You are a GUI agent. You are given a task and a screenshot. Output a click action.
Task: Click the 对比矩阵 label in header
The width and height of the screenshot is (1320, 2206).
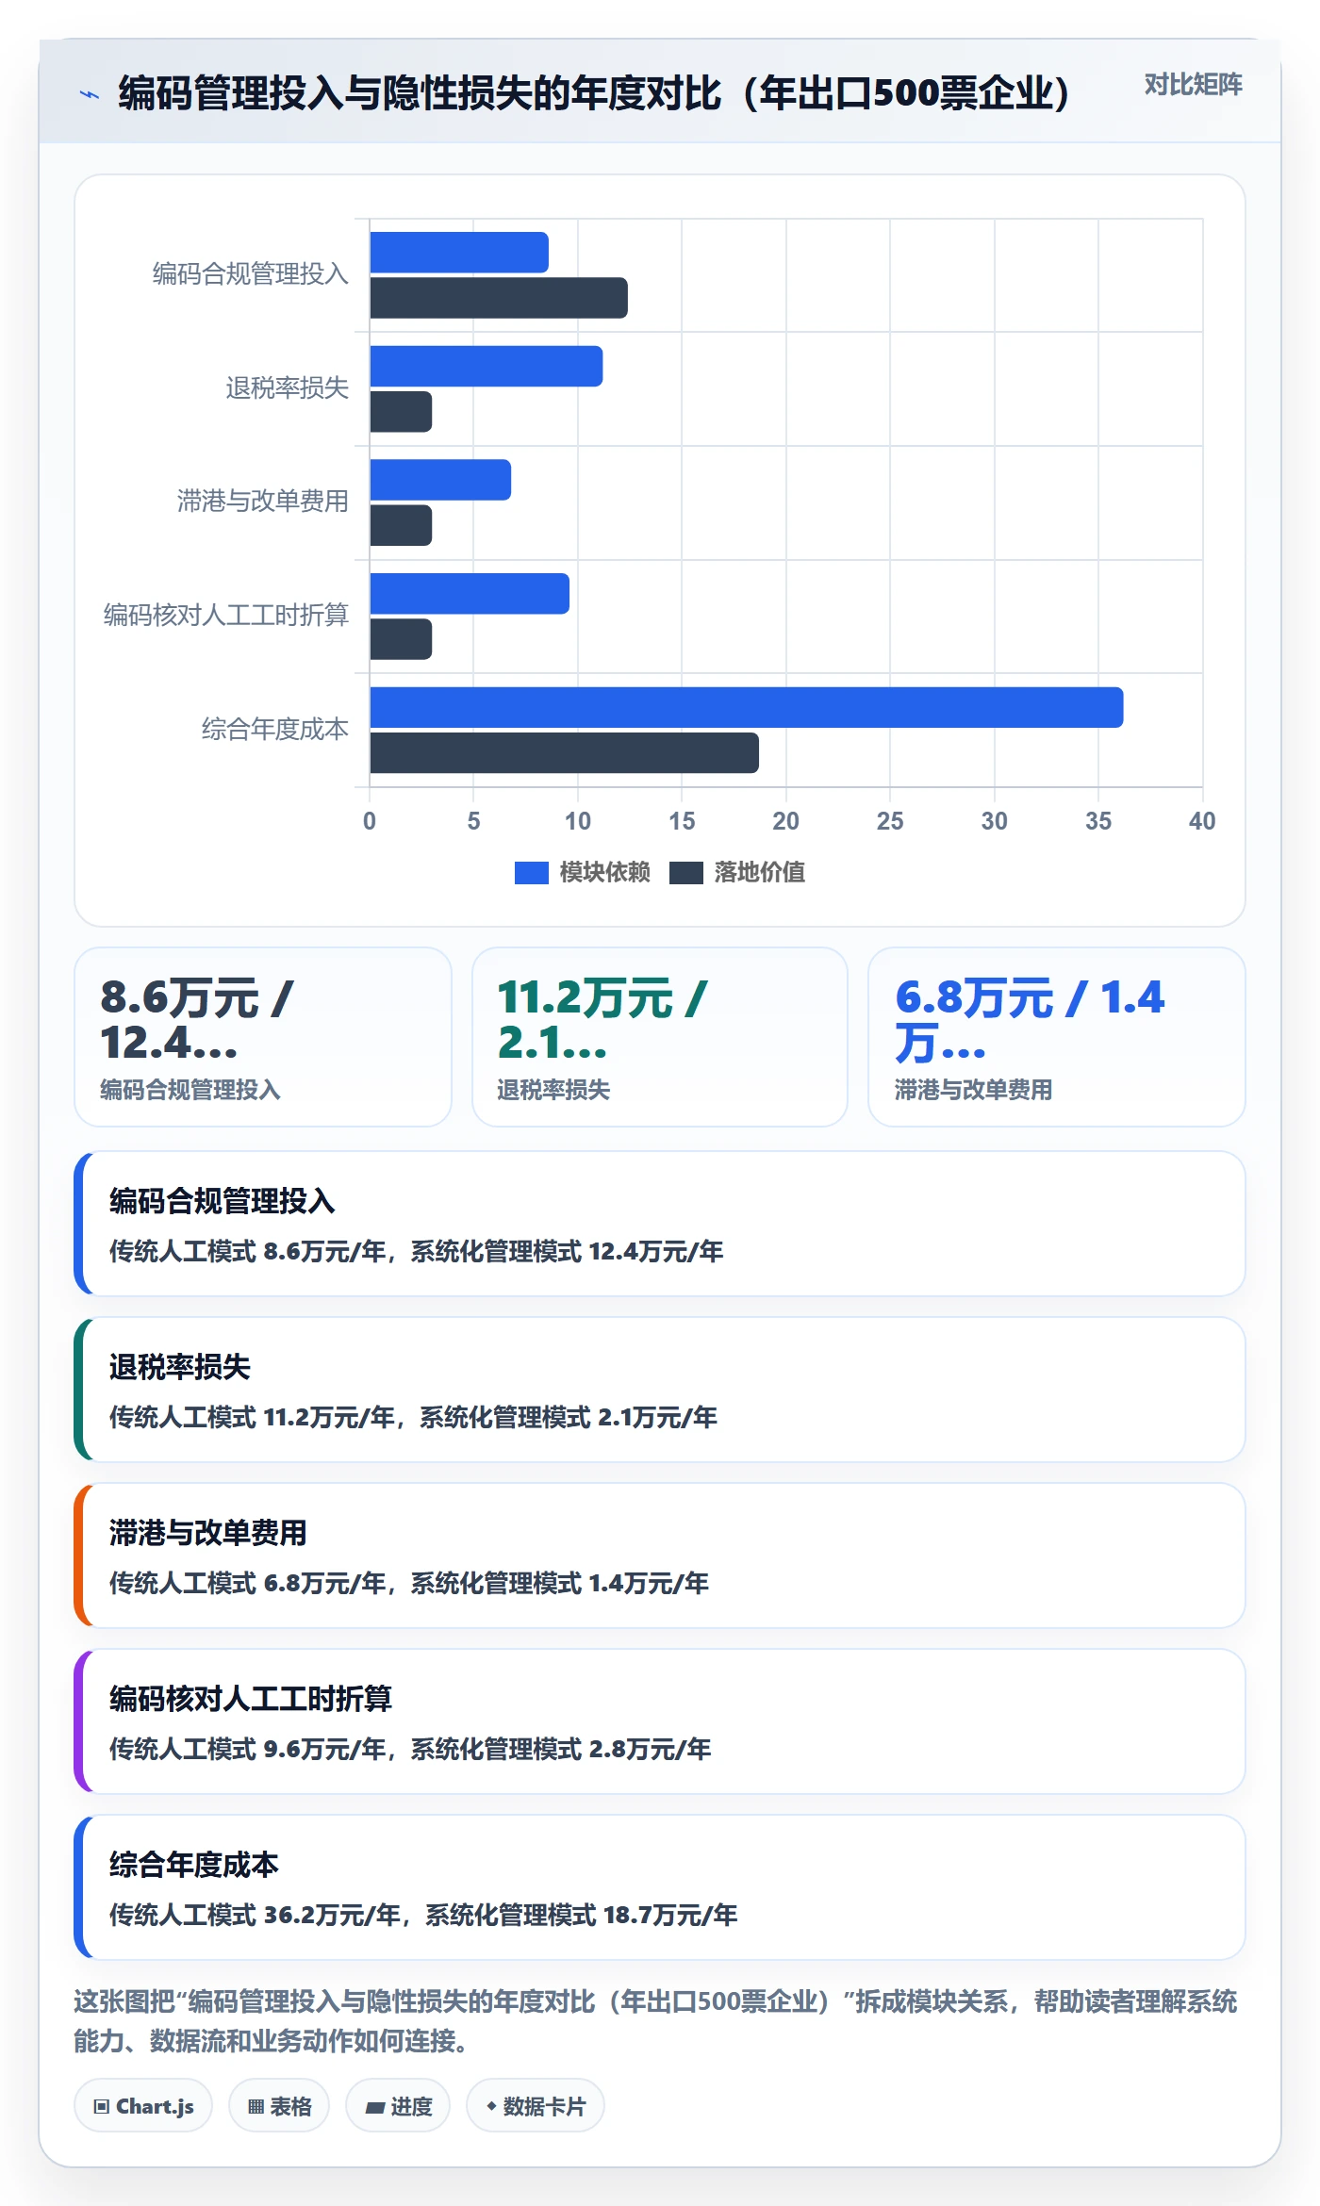[1193, 85]
